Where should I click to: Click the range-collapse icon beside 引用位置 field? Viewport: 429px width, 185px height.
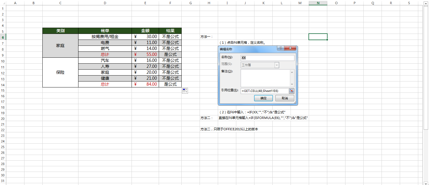(291, 91)
